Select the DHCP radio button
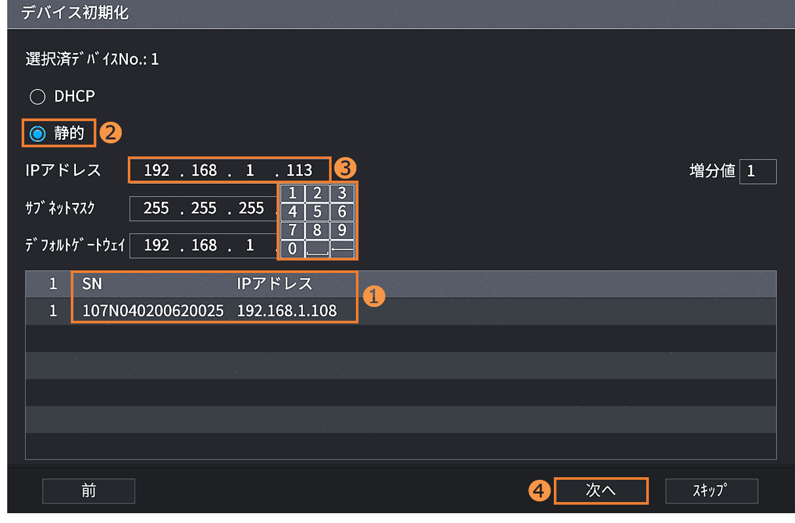Viewport: 795px width, 523px height. pyautogui.click(x=38, y=98)
